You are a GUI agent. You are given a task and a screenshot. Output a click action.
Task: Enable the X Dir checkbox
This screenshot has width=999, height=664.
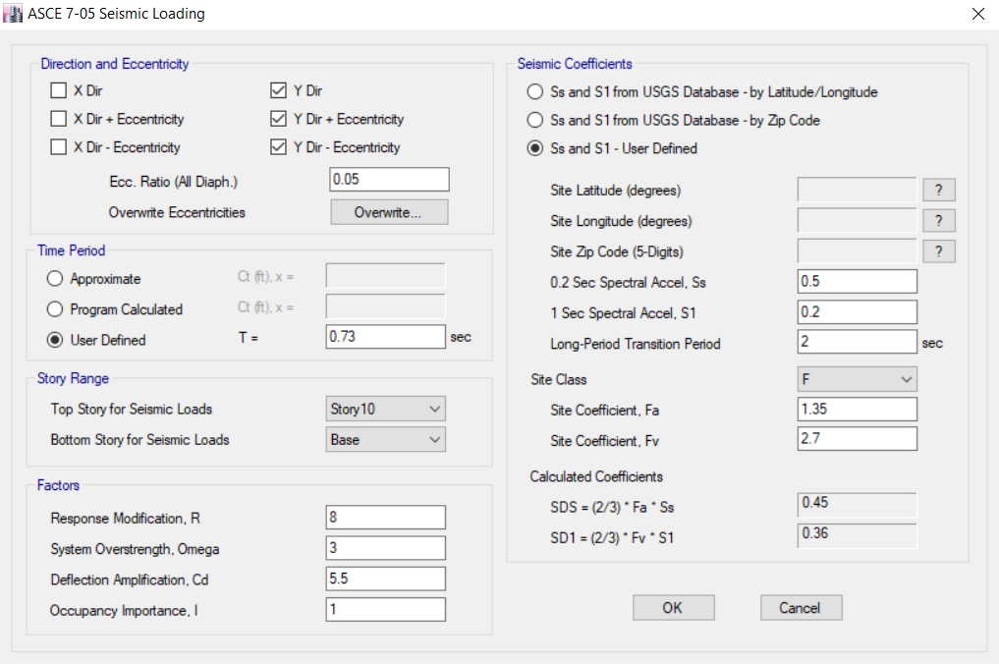tap(59, 91)
